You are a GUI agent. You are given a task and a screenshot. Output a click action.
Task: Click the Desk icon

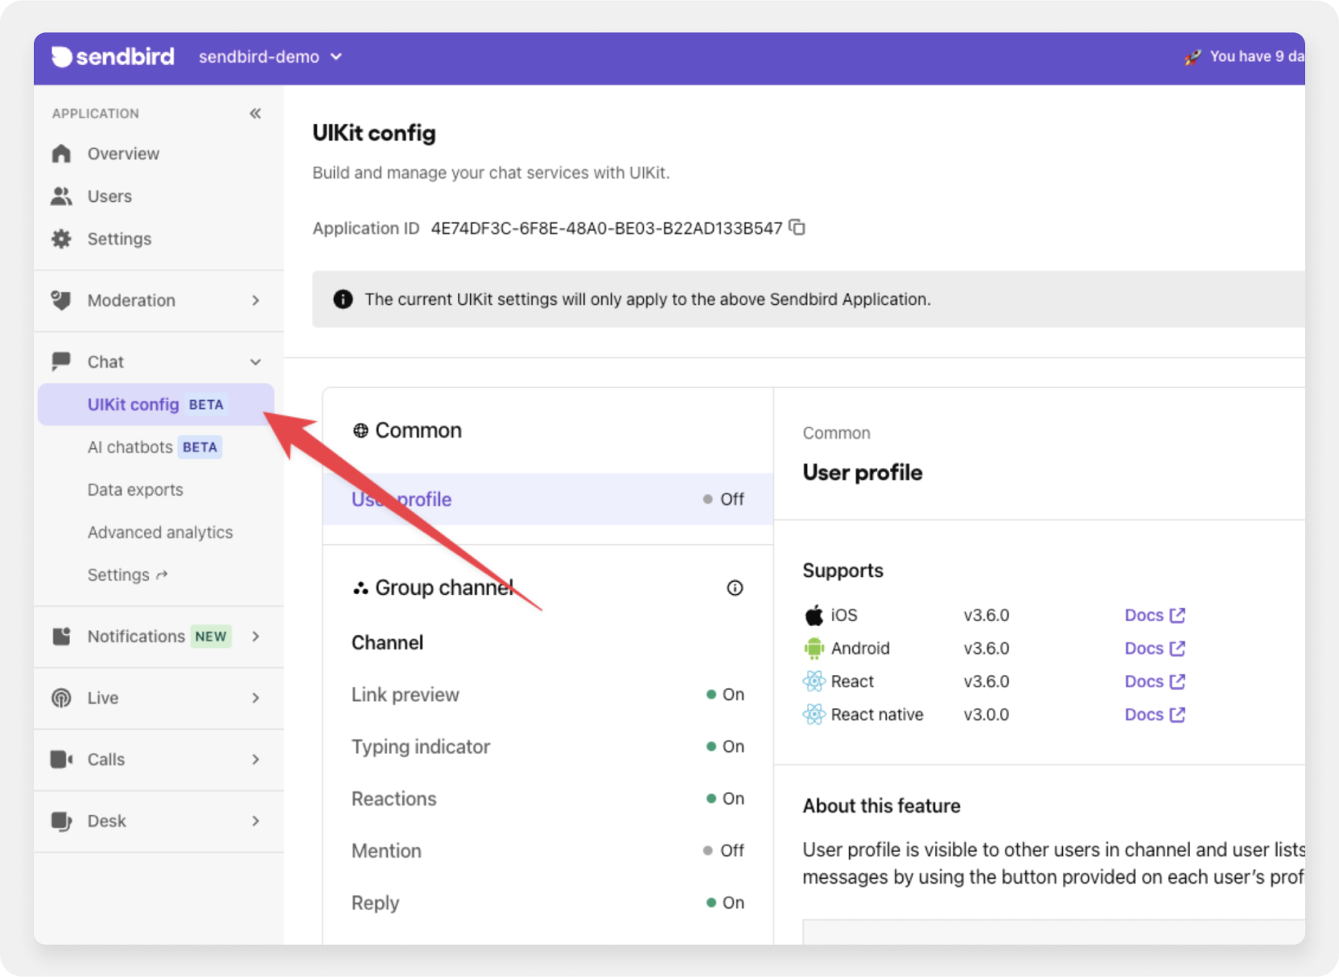[x=61, y=821]
